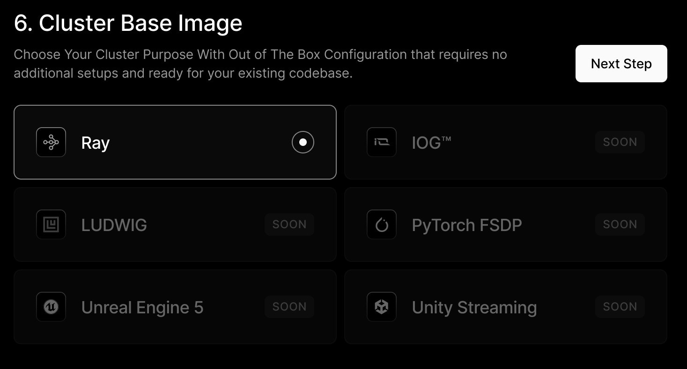Click the Next Step button
The width and height of the screenshot is (687, 369).
(x=621, y=64)
